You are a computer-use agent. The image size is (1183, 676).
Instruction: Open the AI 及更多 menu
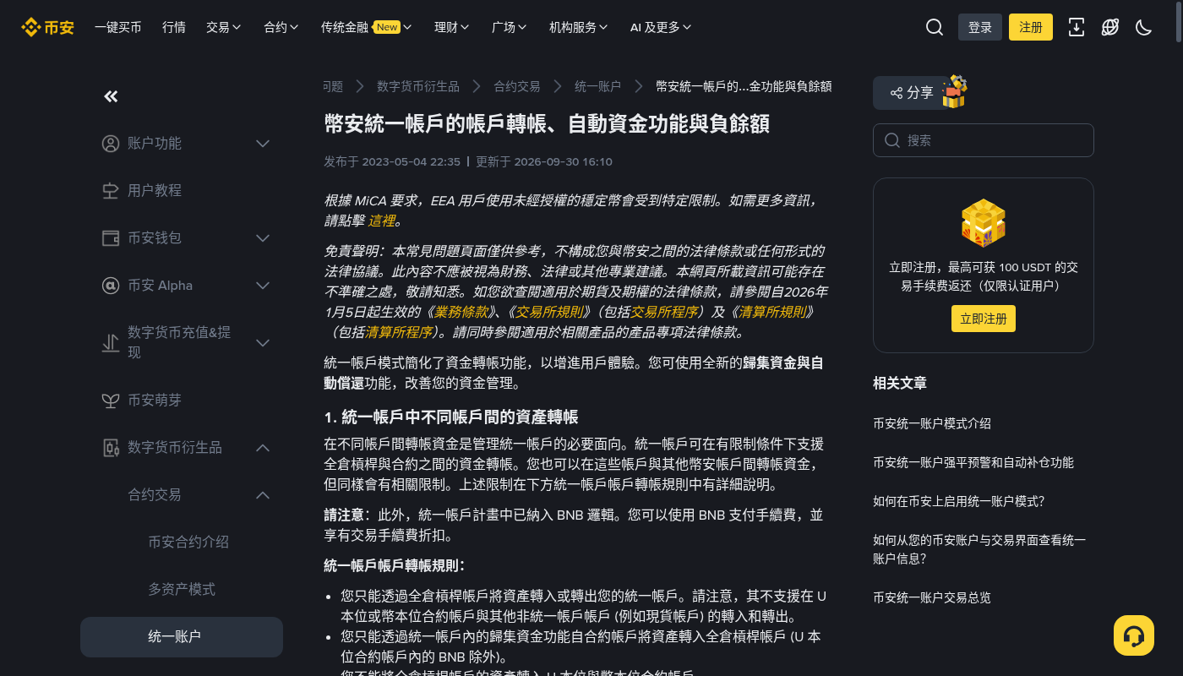661,27
